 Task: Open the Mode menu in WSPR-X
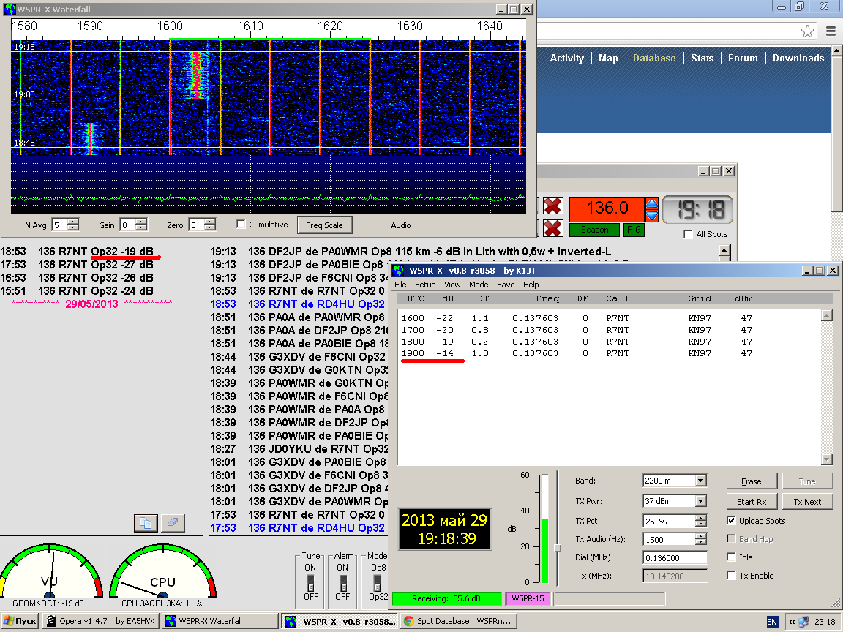click(479, 285)
